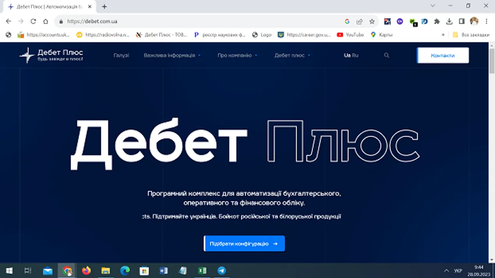Show Chrome downloads
This screenshot has height=278, width=495.
pos(449,21)
